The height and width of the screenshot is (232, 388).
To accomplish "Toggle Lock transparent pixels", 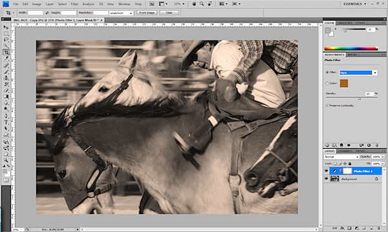I will pyautogui.click(x=335, y=164).
